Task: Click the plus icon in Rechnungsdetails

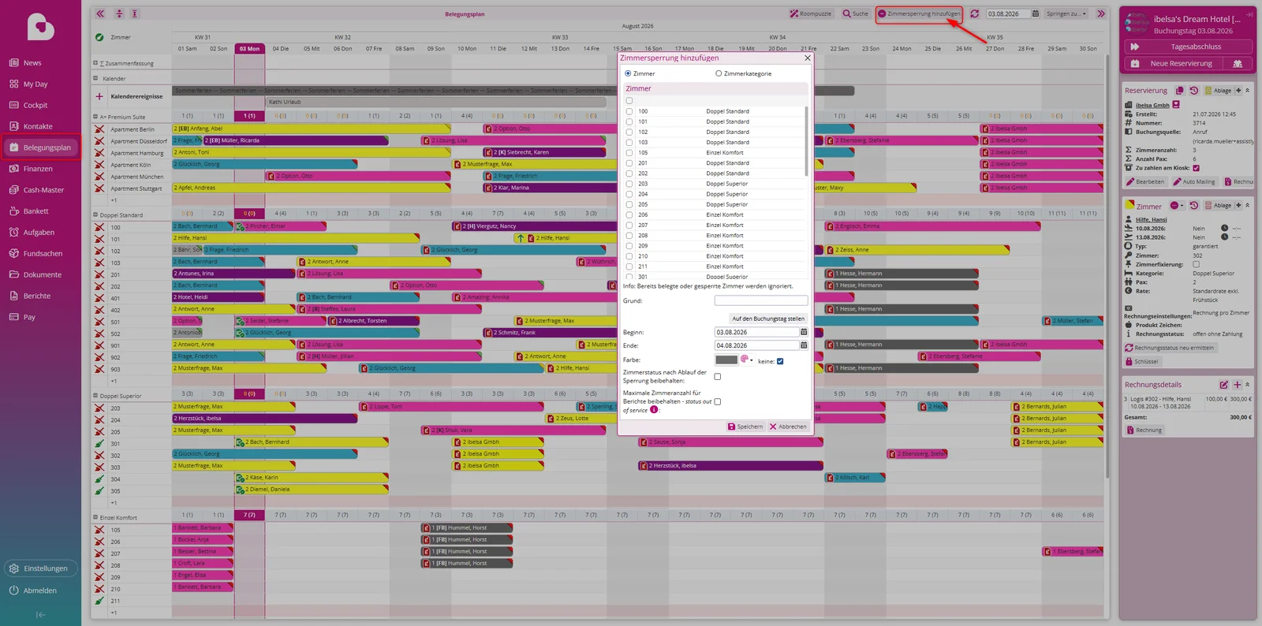Action: pos(1238,385)
